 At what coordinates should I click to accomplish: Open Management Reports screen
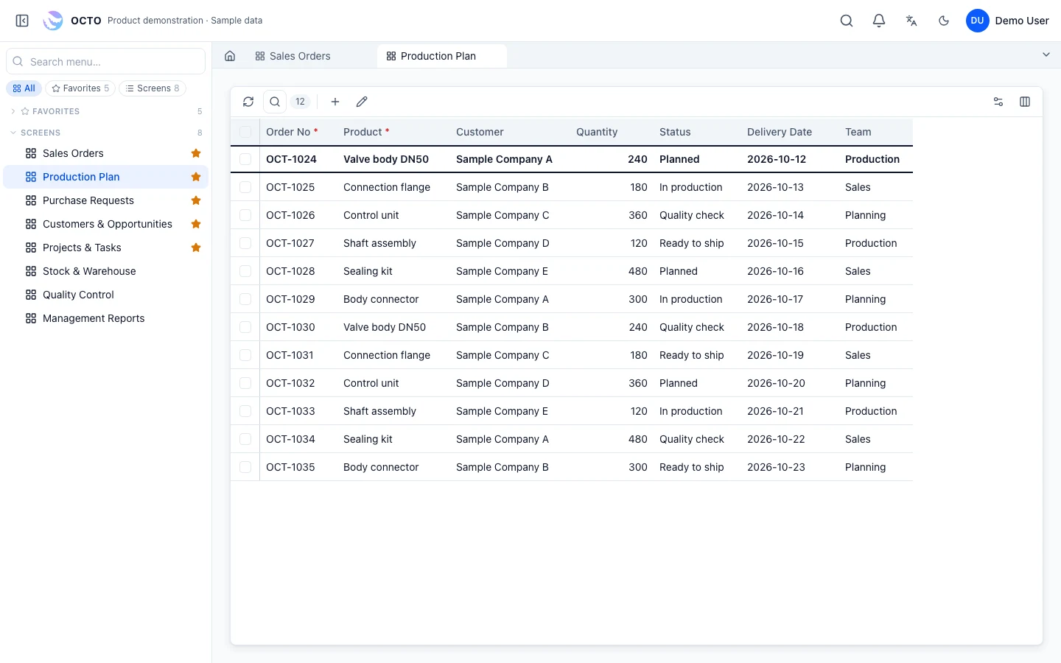tap(106, 318)
